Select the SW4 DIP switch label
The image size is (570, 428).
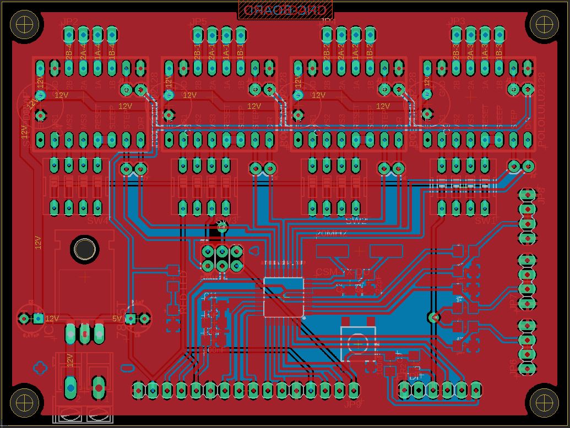pyautogui.click(x=98, y=221)
